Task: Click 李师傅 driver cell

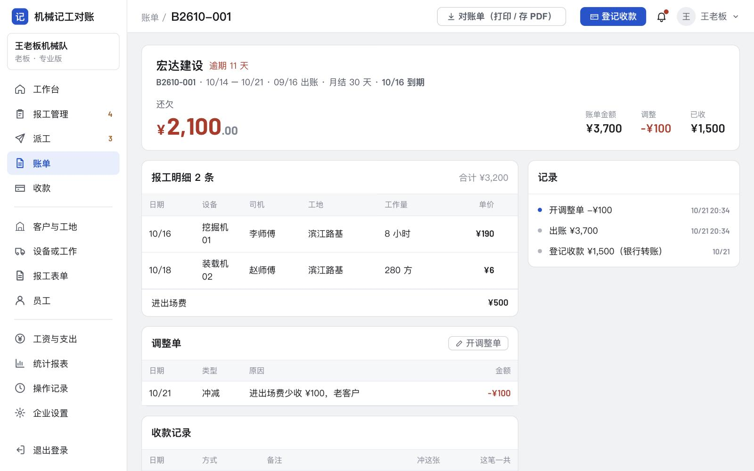Action: [262, 234]
